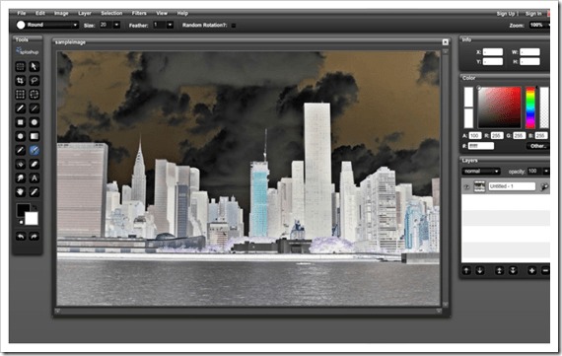Reset to default black and white colors
This screenshot has height=356, width=562.
(21, 222)
